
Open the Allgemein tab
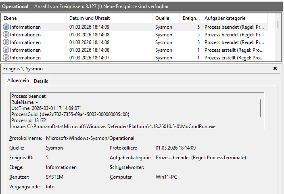click(x=18, y=81)
